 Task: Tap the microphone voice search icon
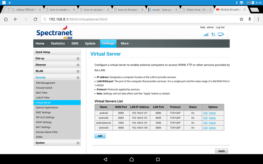click(x=250, y=19)
